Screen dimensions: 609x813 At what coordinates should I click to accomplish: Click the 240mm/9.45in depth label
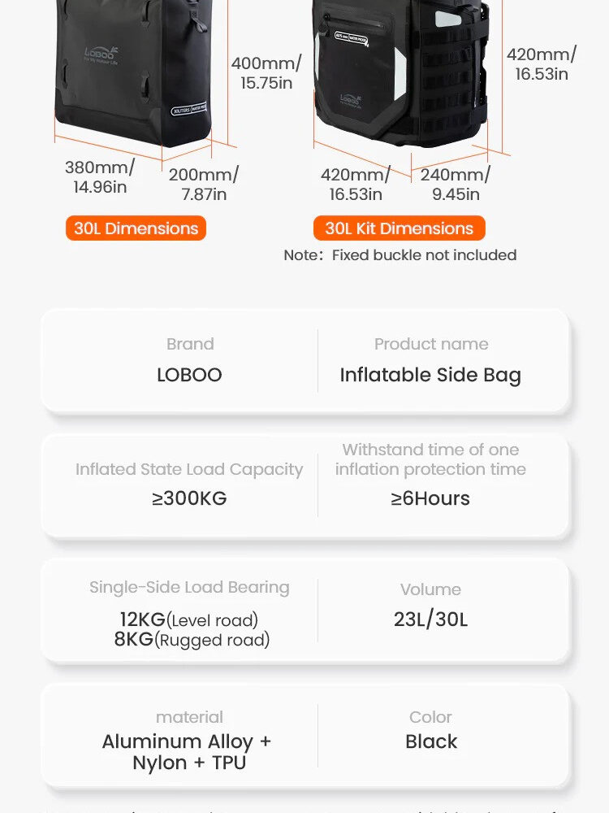[x=456, y=184]
